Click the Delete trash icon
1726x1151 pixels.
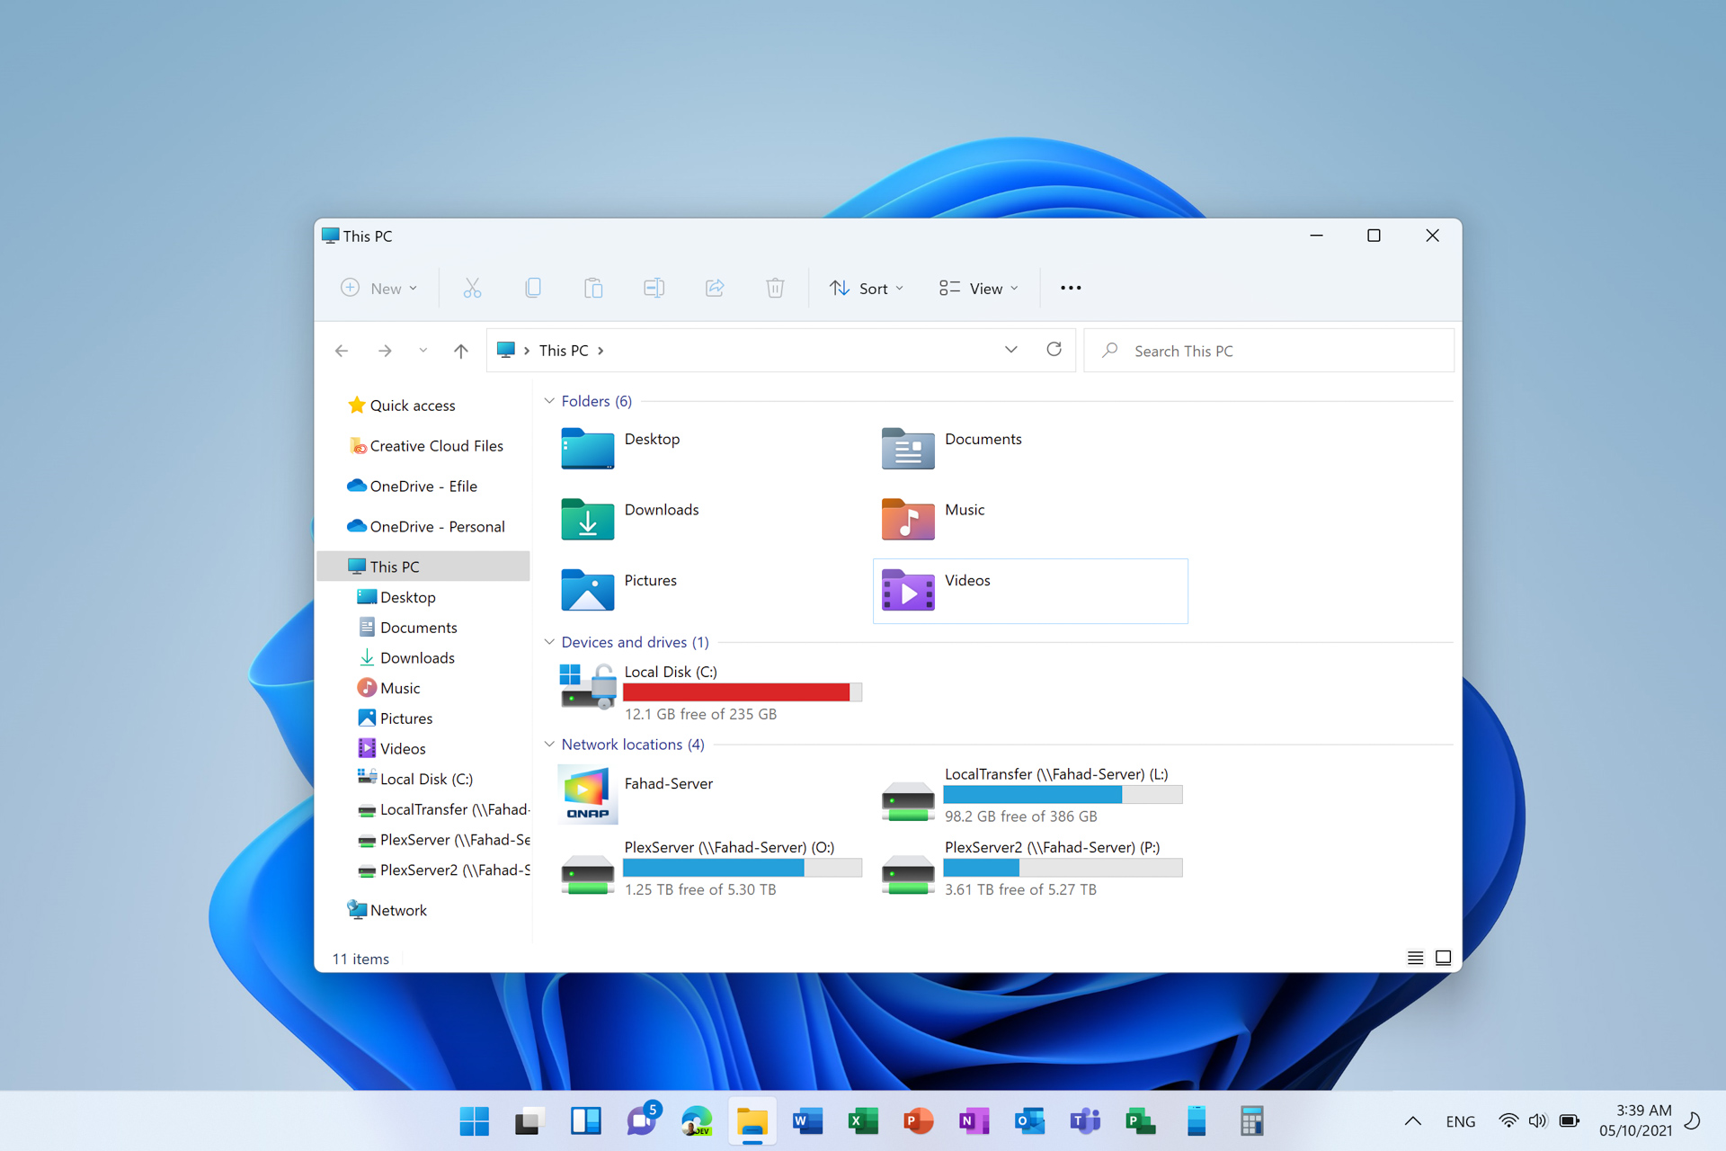775,288
